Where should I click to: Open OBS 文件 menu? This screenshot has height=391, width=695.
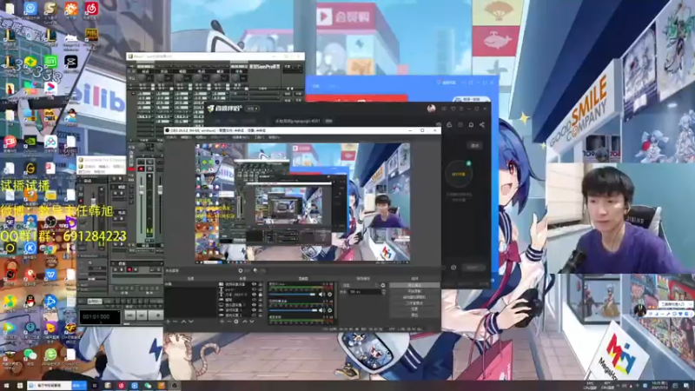point(172,137)
